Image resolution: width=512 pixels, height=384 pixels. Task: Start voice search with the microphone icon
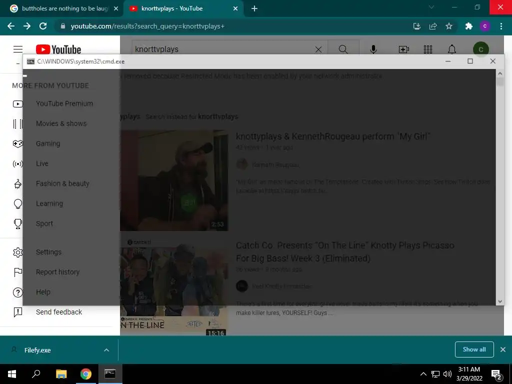point(373,49)
